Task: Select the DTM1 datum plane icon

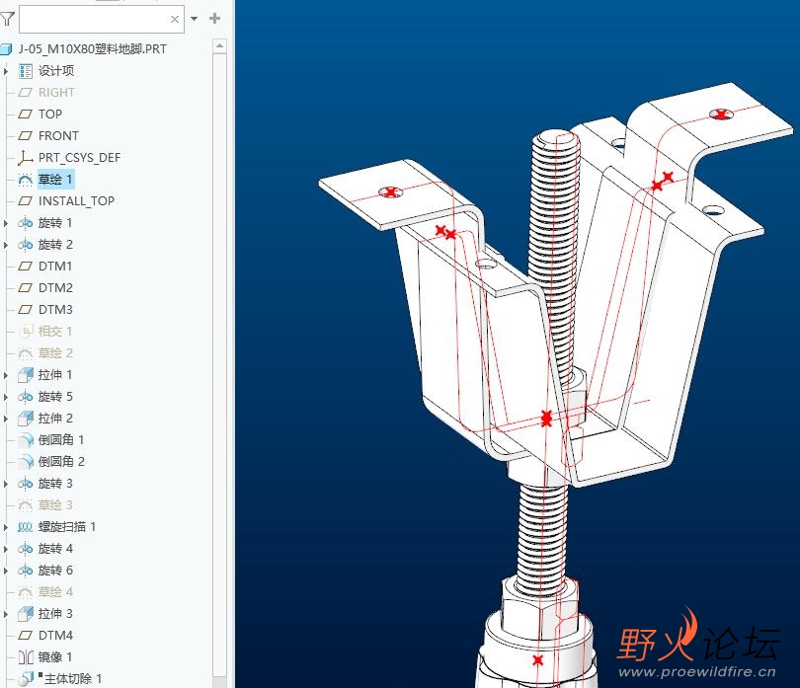Action: pyautogui.click(x=25, y=267)
